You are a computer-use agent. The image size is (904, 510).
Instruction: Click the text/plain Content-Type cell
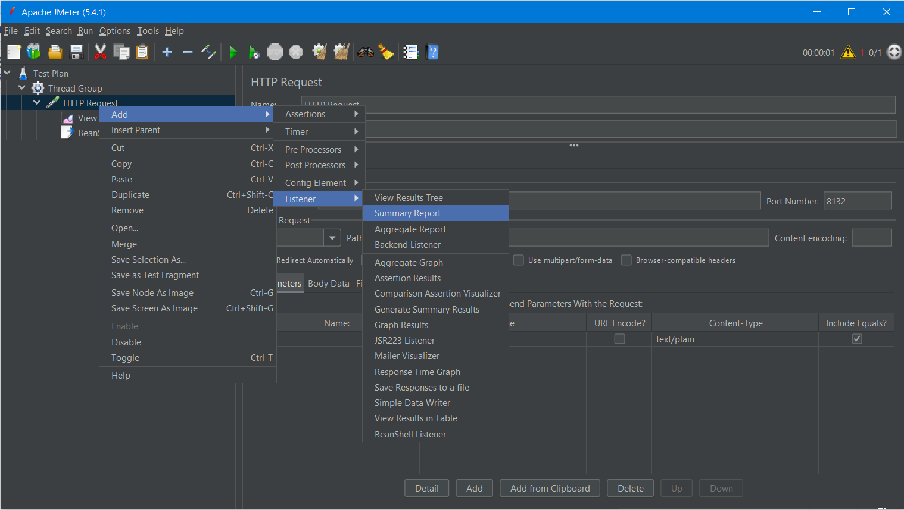[735, 339]
